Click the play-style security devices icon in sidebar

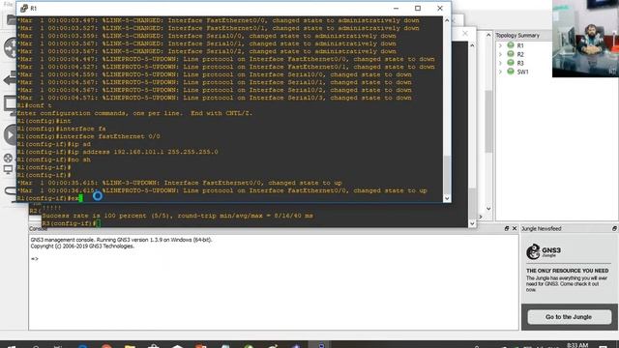11,135
